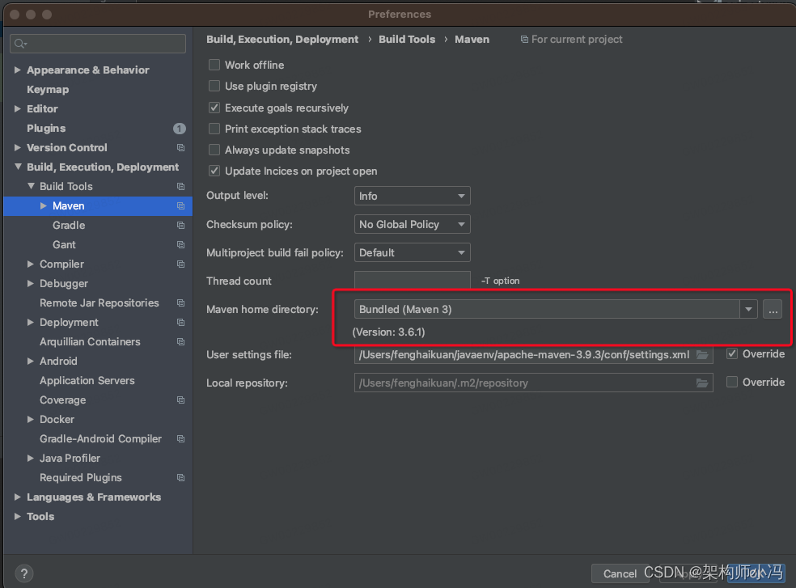This screenshot has height=588, width=796.
Task: Click the For current project icon in header
Action: (525, 39)
